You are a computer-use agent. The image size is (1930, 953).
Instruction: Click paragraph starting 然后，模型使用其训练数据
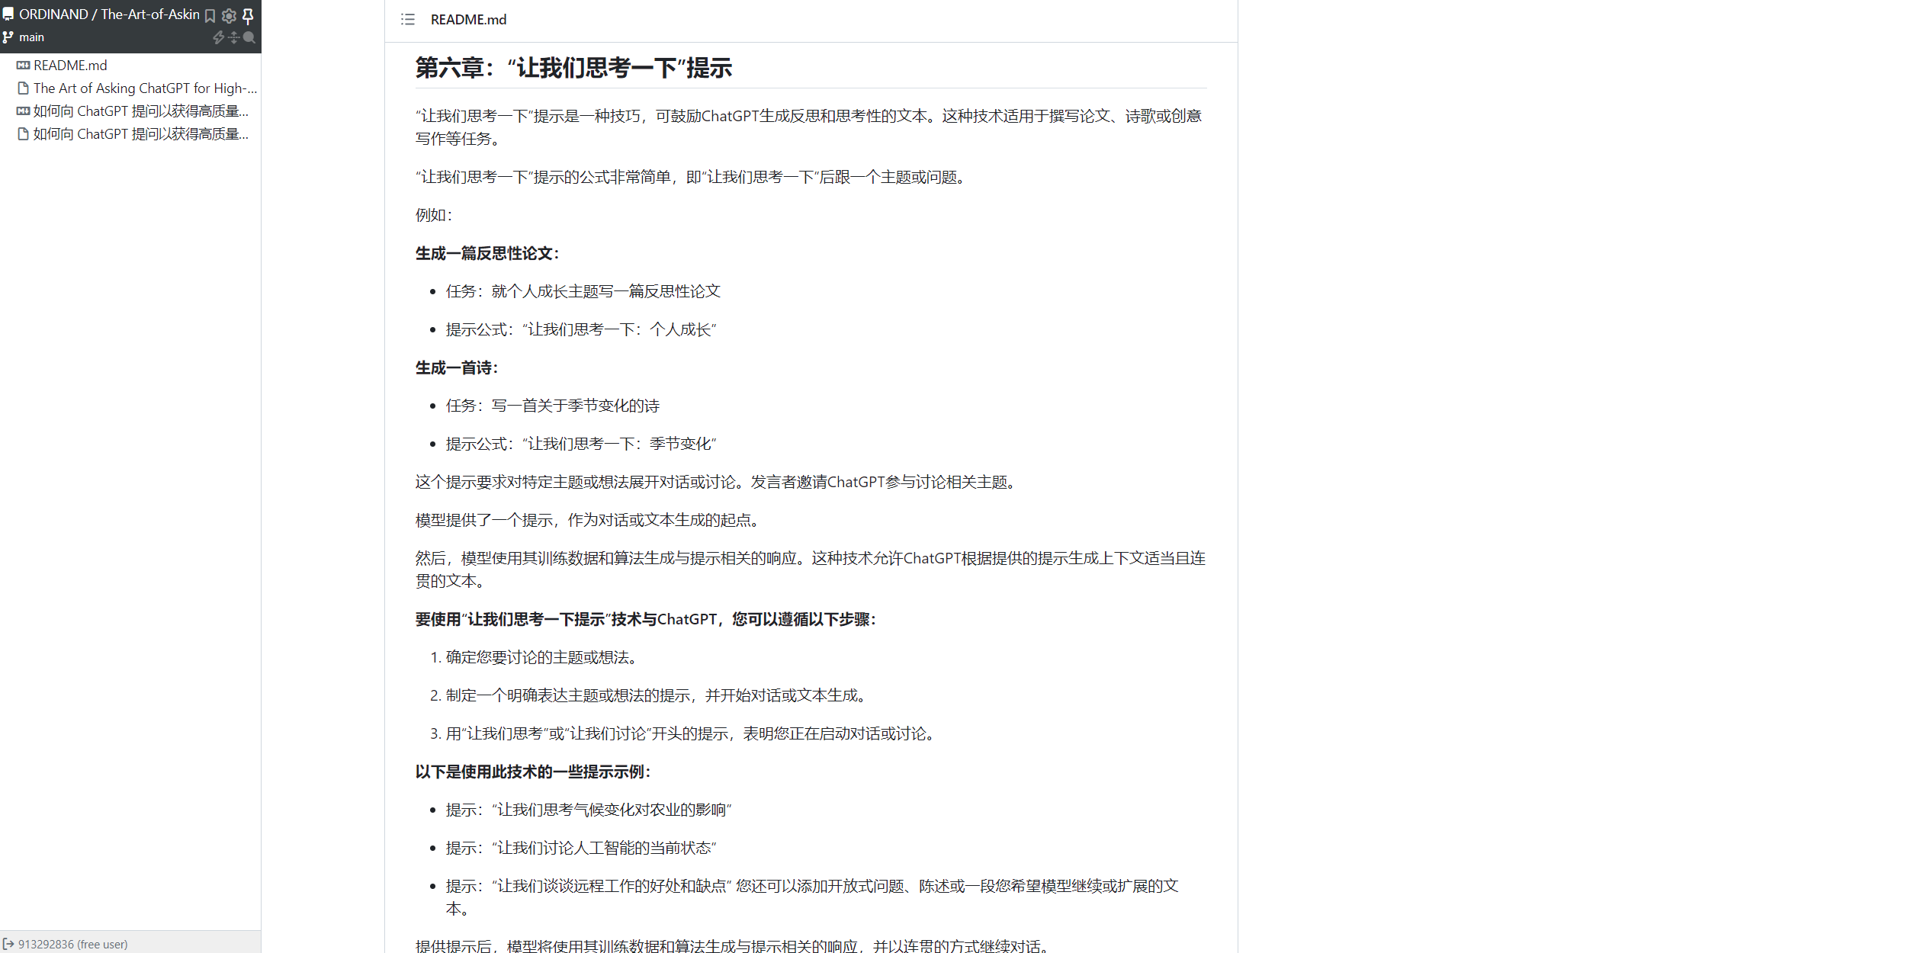tap(811, 570)
